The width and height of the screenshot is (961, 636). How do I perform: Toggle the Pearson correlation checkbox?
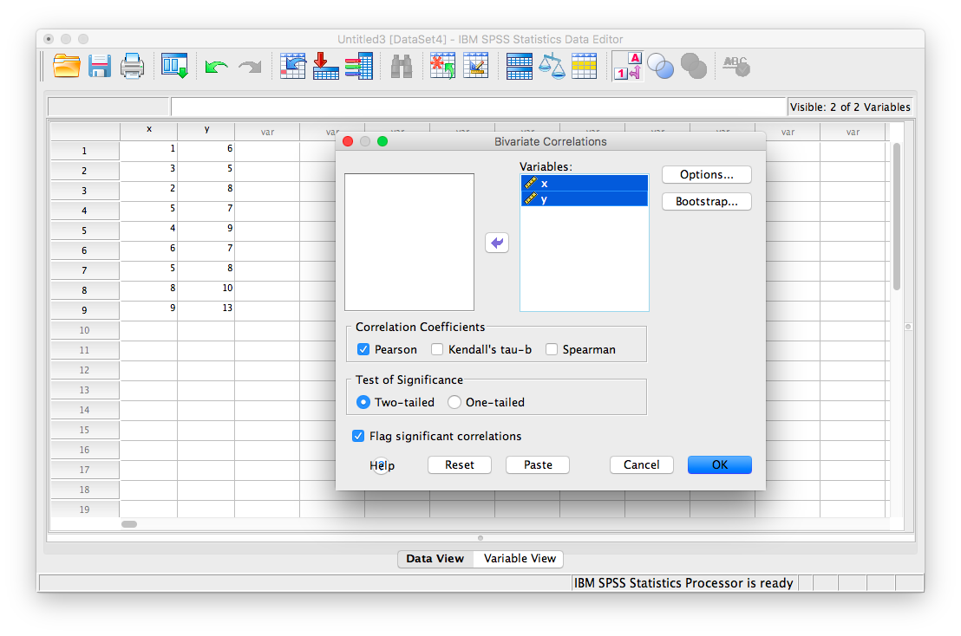363,349
